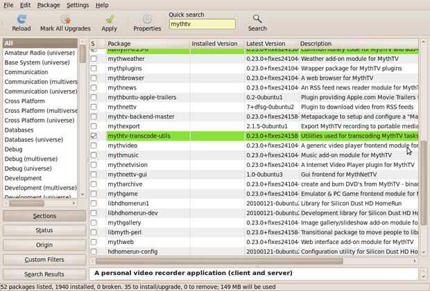Open the File menu
This screenshot has height=291, width=430.
[8, 5]
